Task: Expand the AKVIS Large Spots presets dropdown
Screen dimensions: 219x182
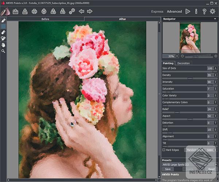Action: 216,164
